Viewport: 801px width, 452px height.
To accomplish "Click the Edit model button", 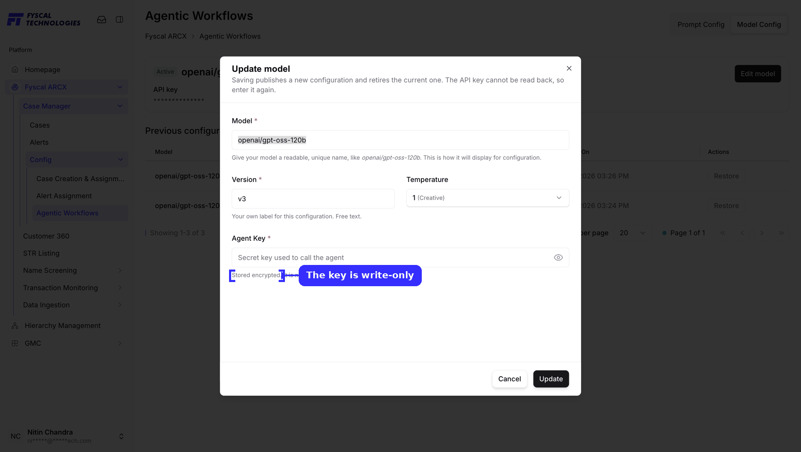I will coord(758,74).
